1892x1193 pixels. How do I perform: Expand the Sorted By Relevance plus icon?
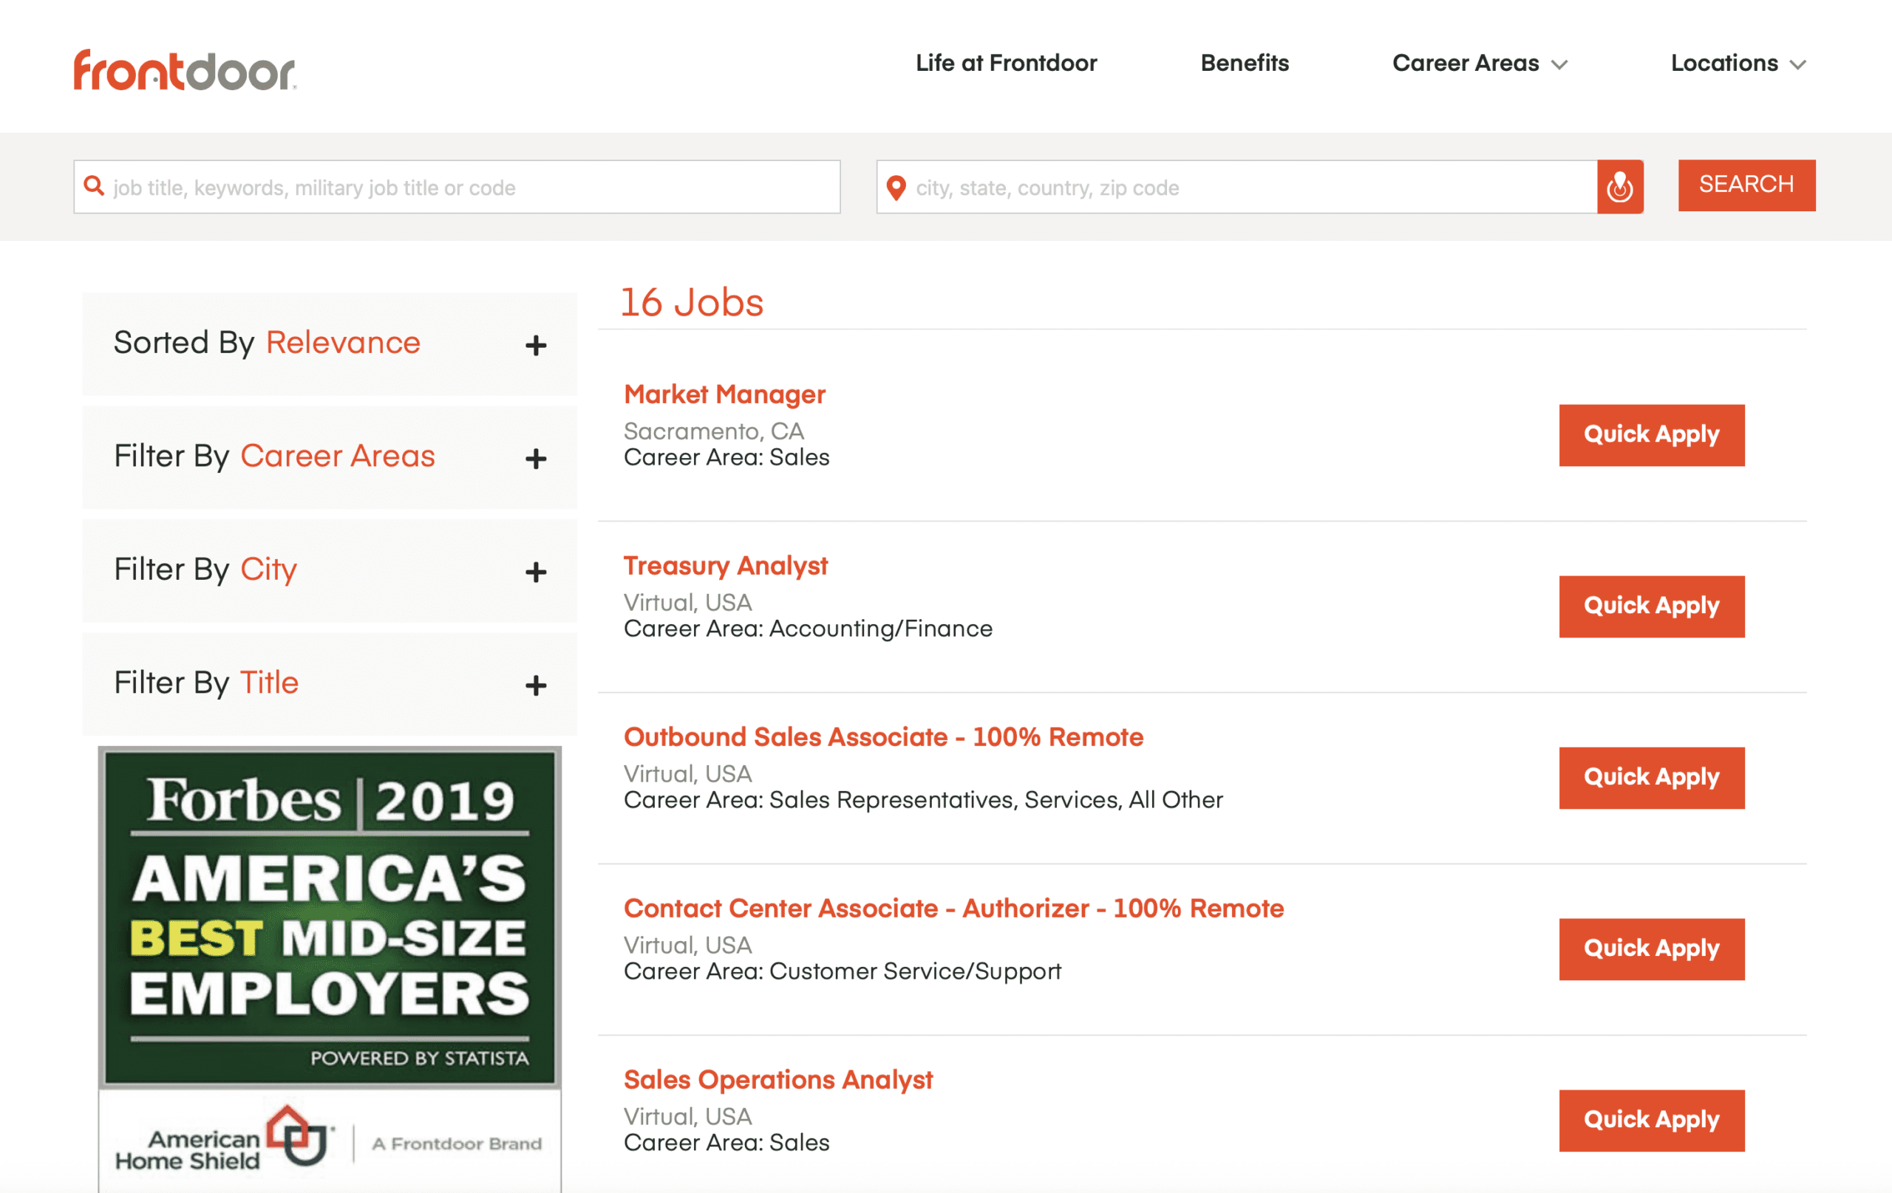point(536,346)
